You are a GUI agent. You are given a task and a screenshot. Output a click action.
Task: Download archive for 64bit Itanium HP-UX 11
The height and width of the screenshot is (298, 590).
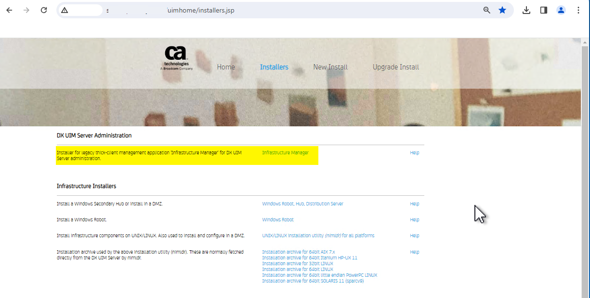point(310,258)
